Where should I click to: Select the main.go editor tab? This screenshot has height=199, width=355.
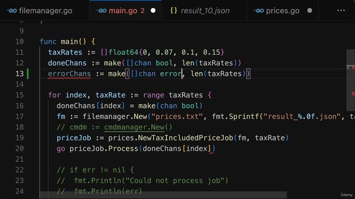tap(125, 11)
